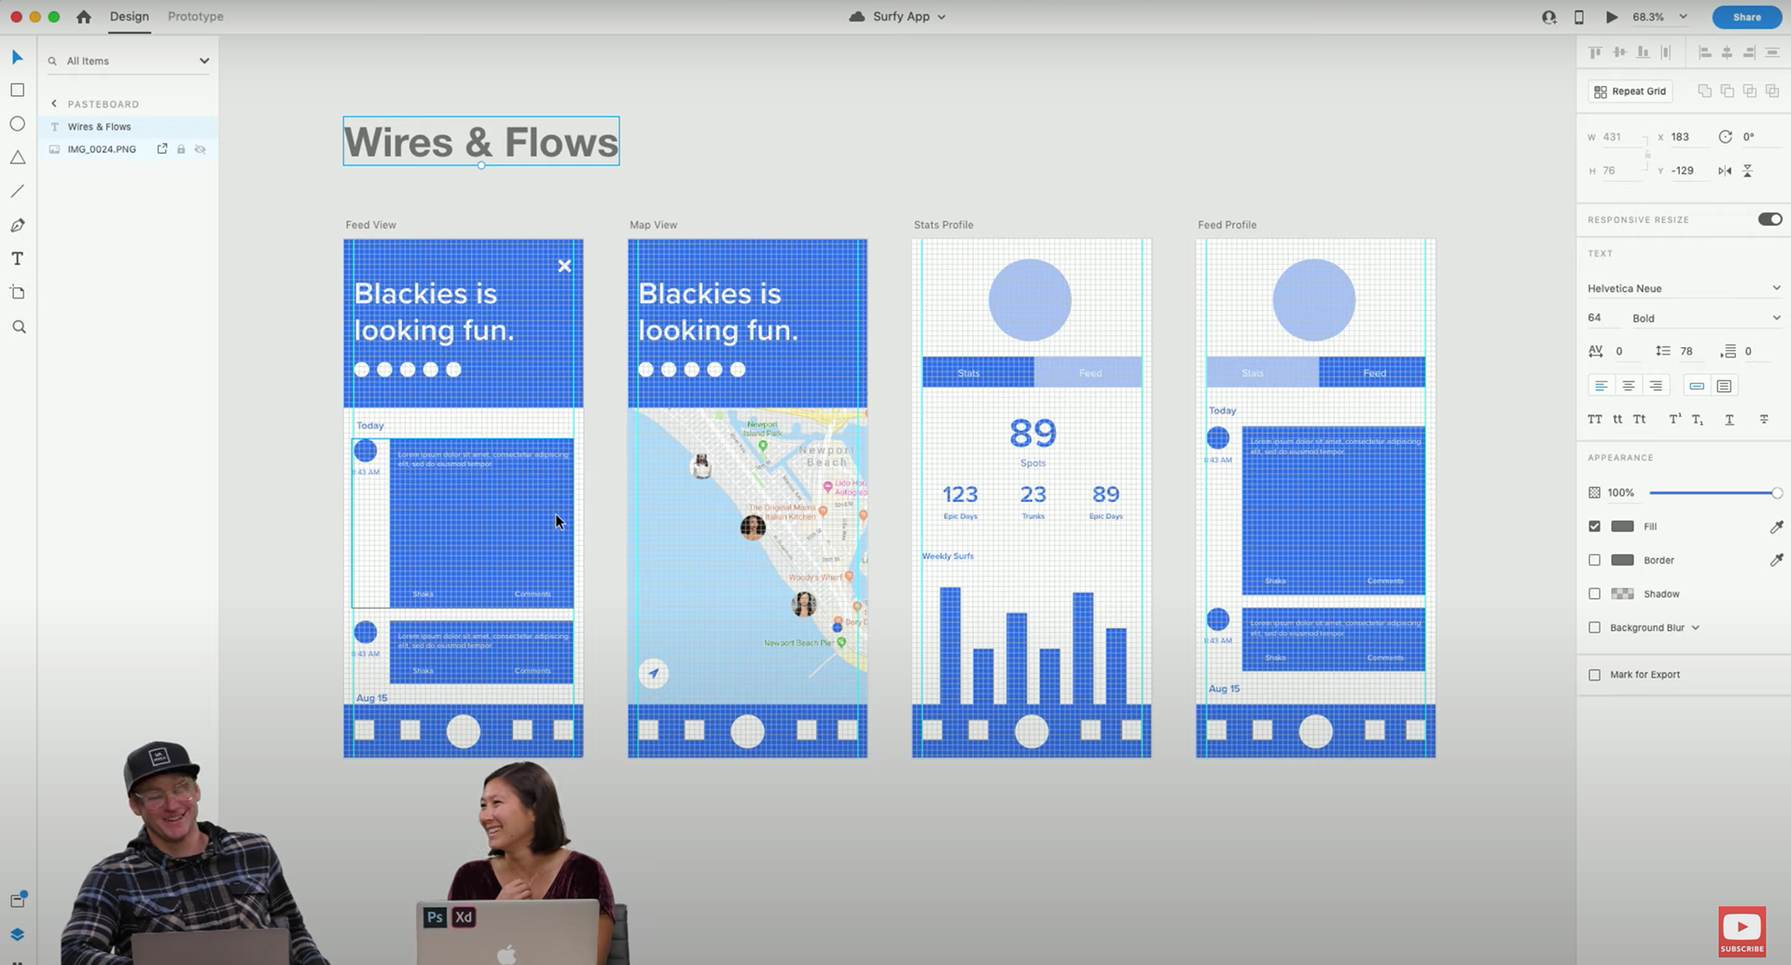This screenshot has height=965, width=1791.
Task: Select the Pen tool
Action: point(17,225)
